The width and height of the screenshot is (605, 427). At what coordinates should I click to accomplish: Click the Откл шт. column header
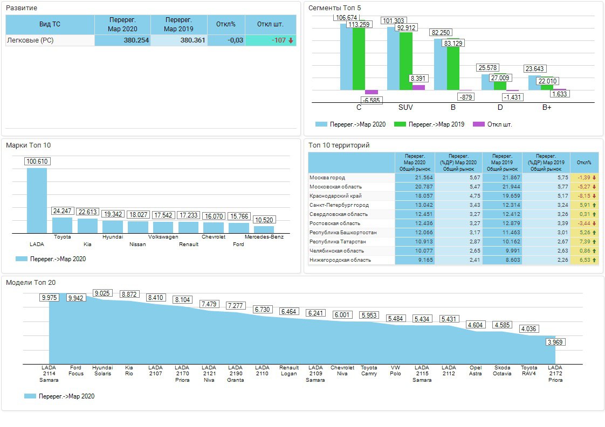(271, 24)
